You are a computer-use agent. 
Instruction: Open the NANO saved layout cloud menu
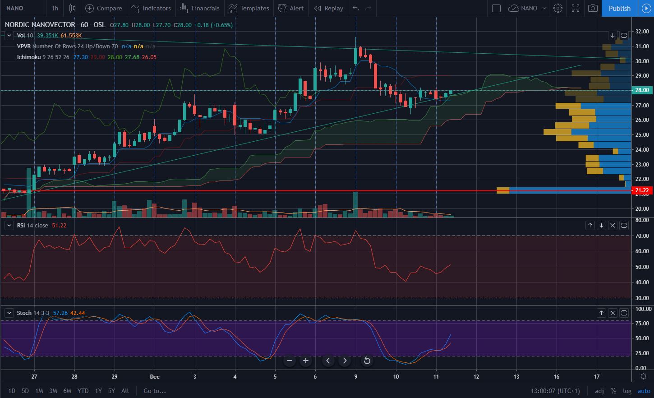coord(527,8)
